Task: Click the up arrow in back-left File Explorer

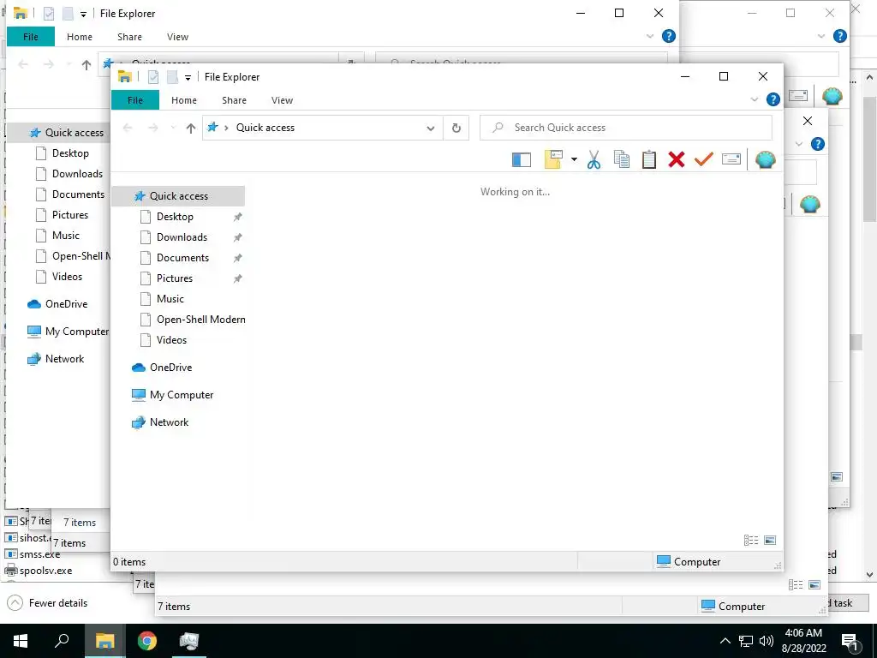Action: (87, 65)
